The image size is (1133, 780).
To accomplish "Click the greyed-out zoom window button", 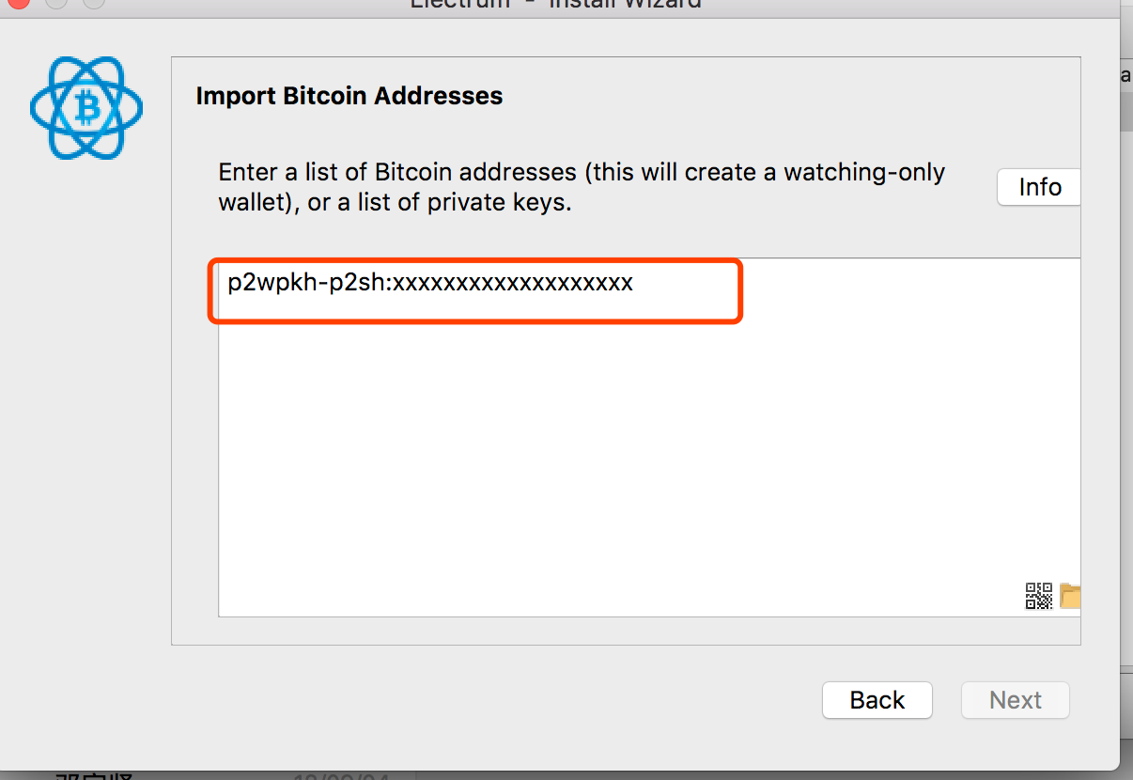I will pyautogui.click(x=94, y=4).
